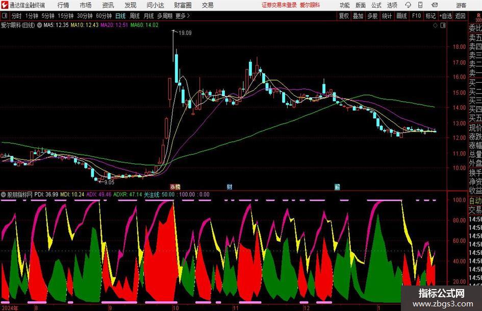Click the ADX: 49.46 value
The image size is (482, 311).
coord(98,195)
